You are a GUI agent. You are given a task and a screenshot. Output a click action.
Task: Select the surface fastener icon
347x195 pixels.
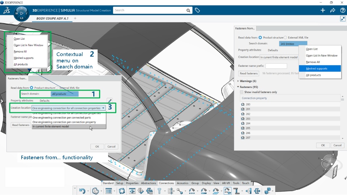[x=215, y=191]
